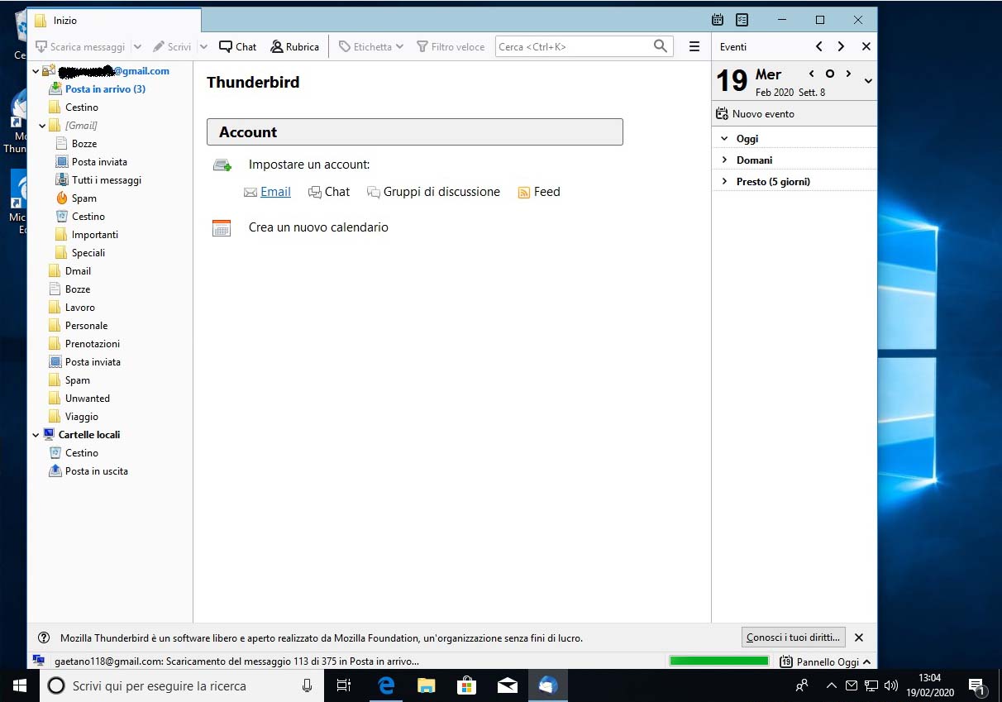Viewport: 1002px width, 702px height.
Task: Click Crea un nuovo calendario
Action: pyautogui.click(x=318, y=227)
